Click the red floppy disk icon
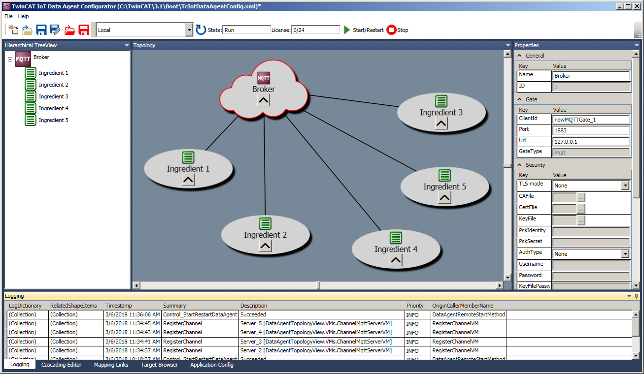Image resolution: width=644 pixels, height=374 pixels. [84, 30]
